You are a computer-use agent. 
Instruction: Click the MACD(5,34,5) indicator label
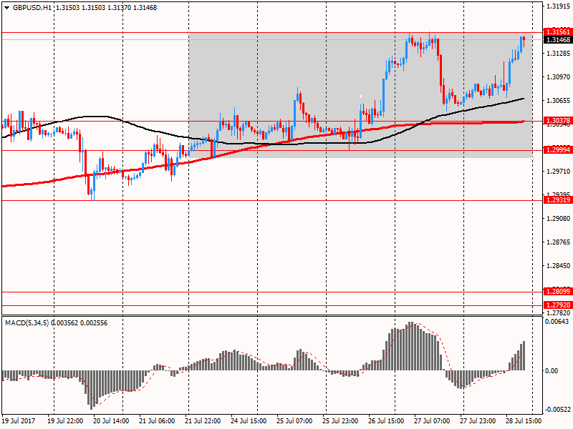pos(27,323)
